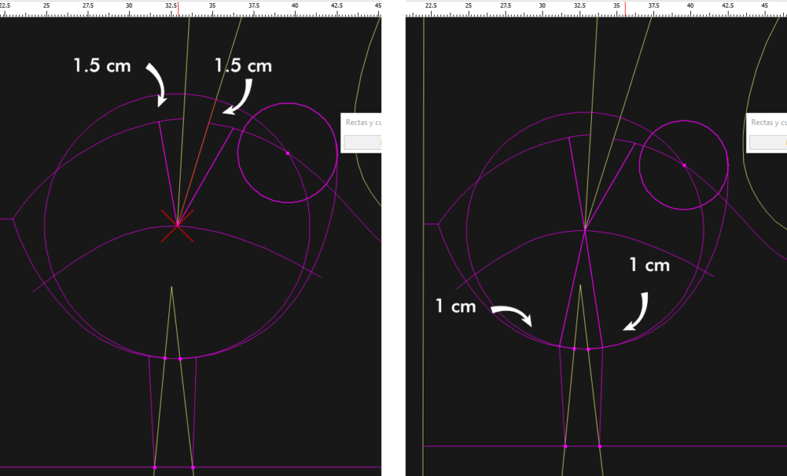
Task: Select bottom-left dart point on left drawing baseline
Action: pos(154,467)
